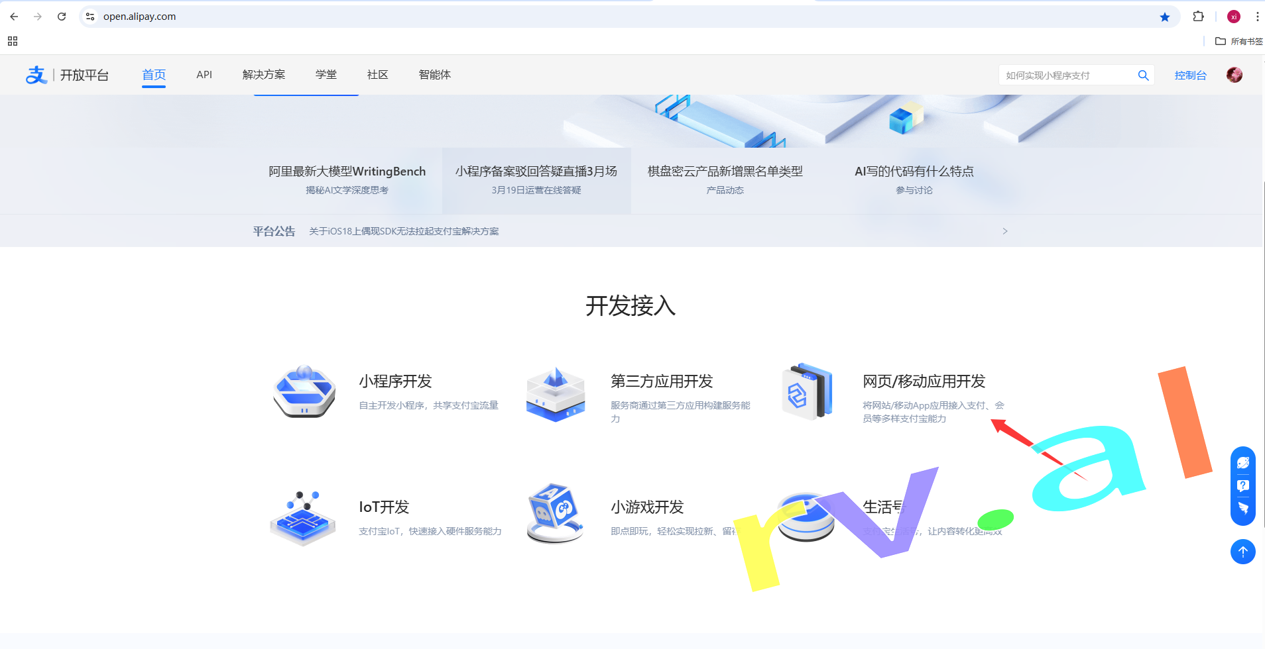Click text 自主开发小程序，共享支付宝流量
The height and width of the screenshot is (649, 1265).
(428, 405)
